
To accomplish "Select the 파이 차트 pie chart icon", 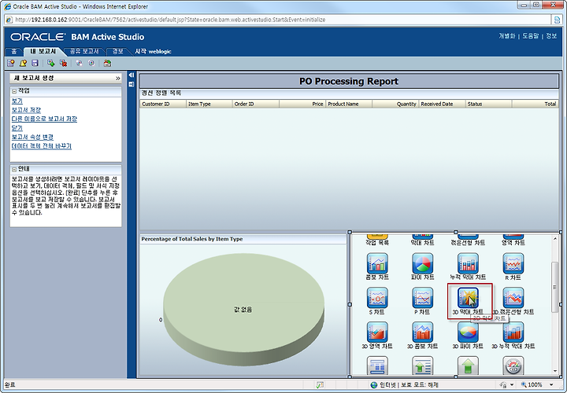I will [422, 263].
